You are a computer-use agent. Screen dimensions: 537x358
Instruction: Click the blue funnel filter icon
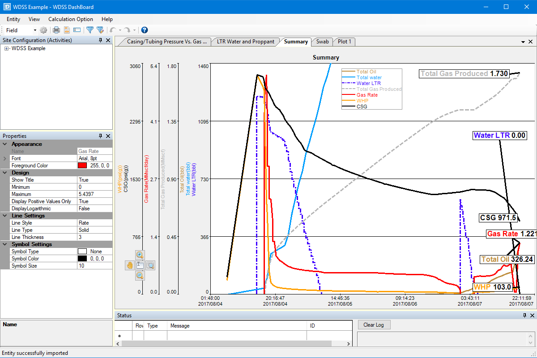89,30
